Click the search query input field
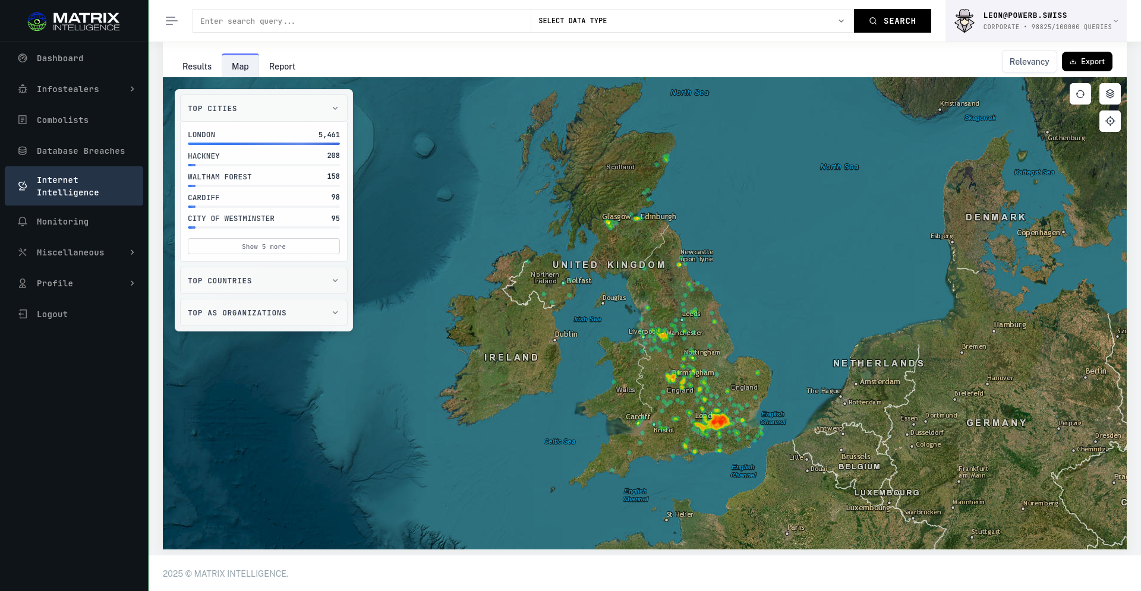This screenshot has height=591, width=1141. [x=361, y=21]
